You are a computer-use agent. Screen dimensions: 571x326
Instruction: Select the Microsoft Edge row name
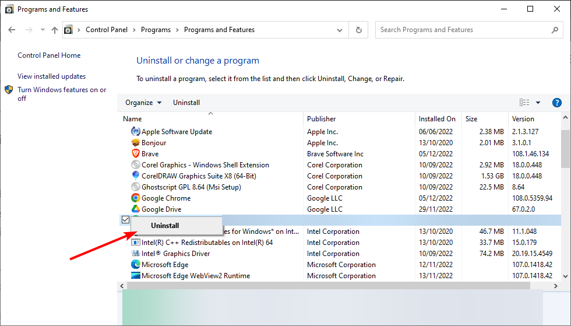point(165,264)
